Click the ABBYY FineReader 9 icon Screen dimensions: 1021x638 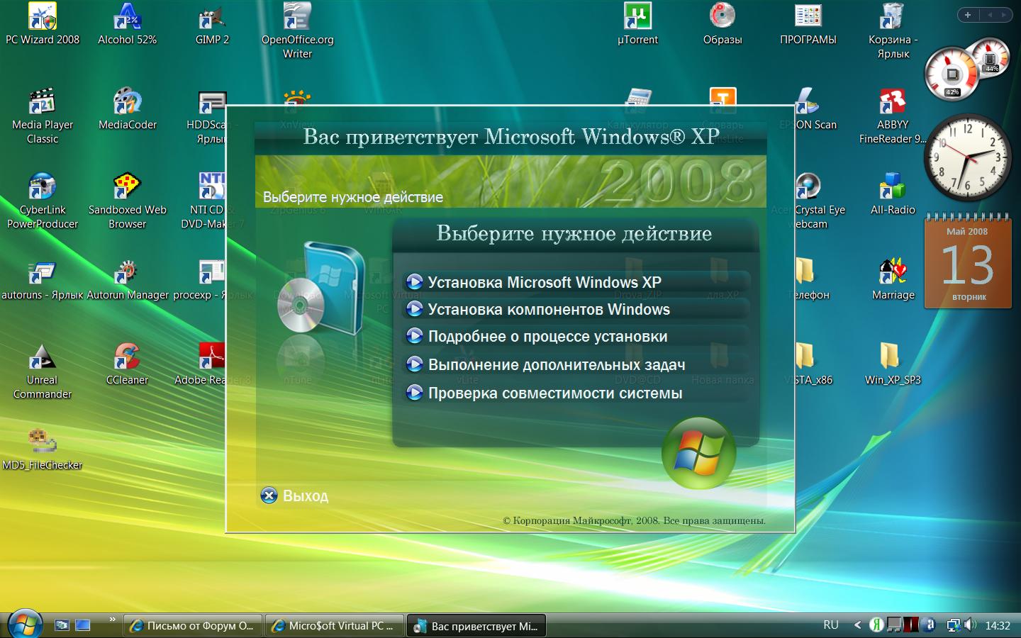click(893, 116)
